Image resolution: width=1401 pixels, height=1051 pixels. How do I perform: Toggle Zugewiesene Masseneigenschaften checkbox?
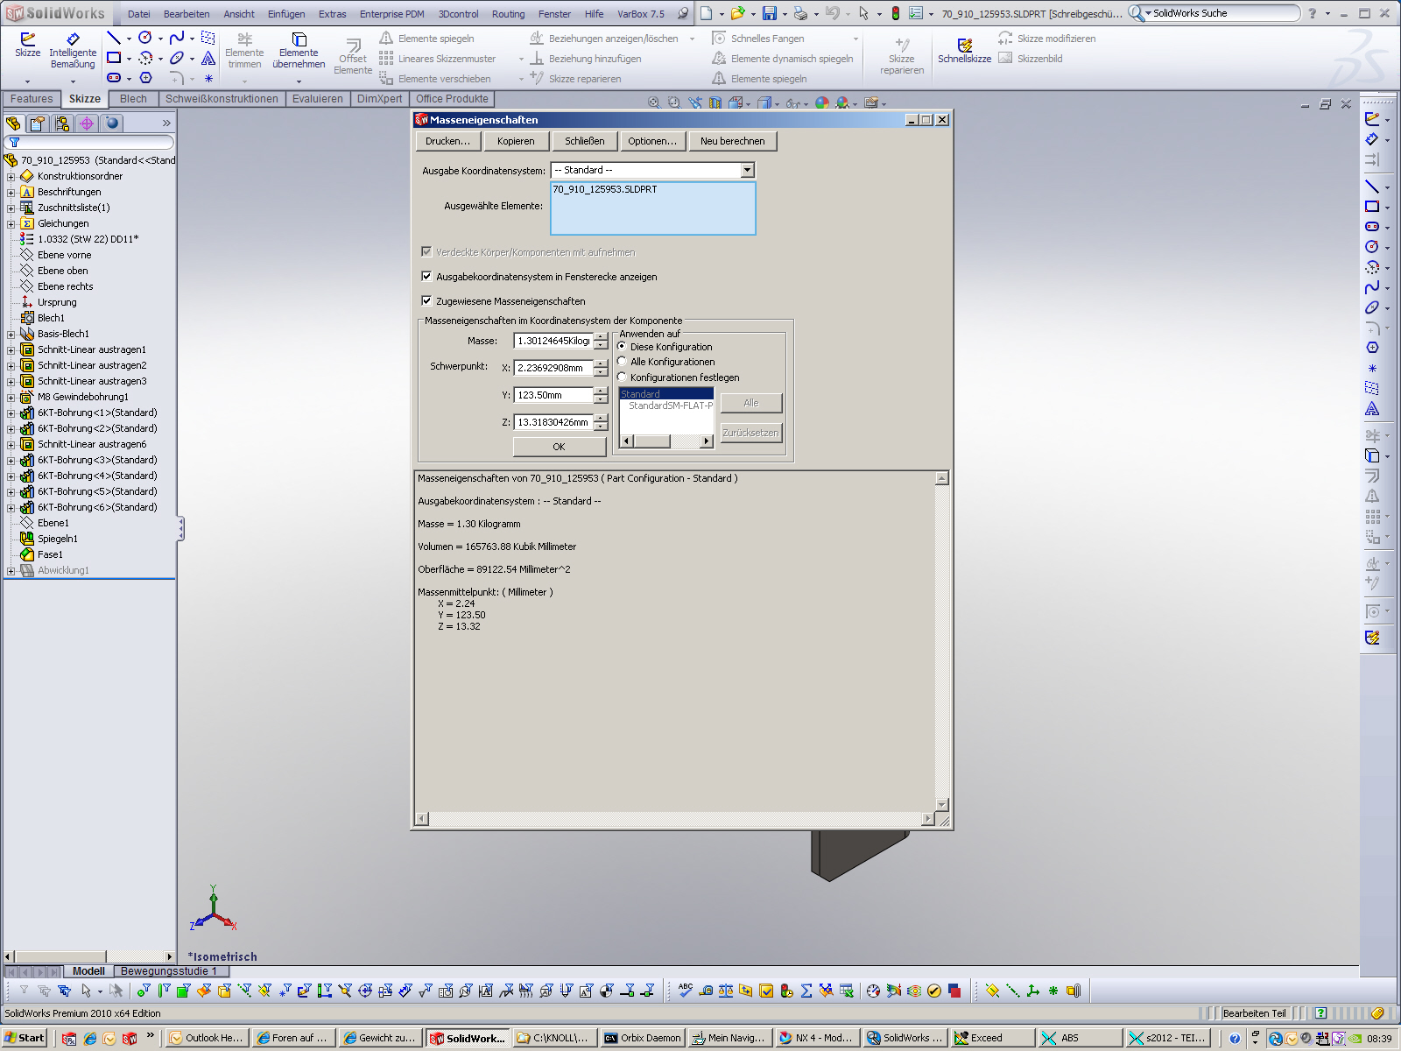426,300
